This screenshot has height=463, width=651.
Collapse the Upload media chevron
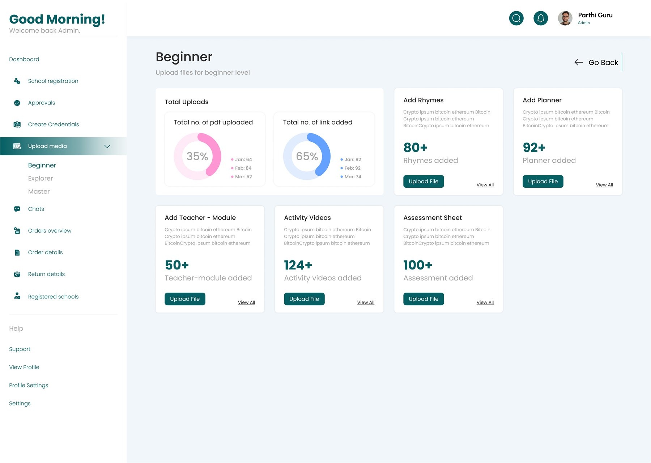[107, 146]
